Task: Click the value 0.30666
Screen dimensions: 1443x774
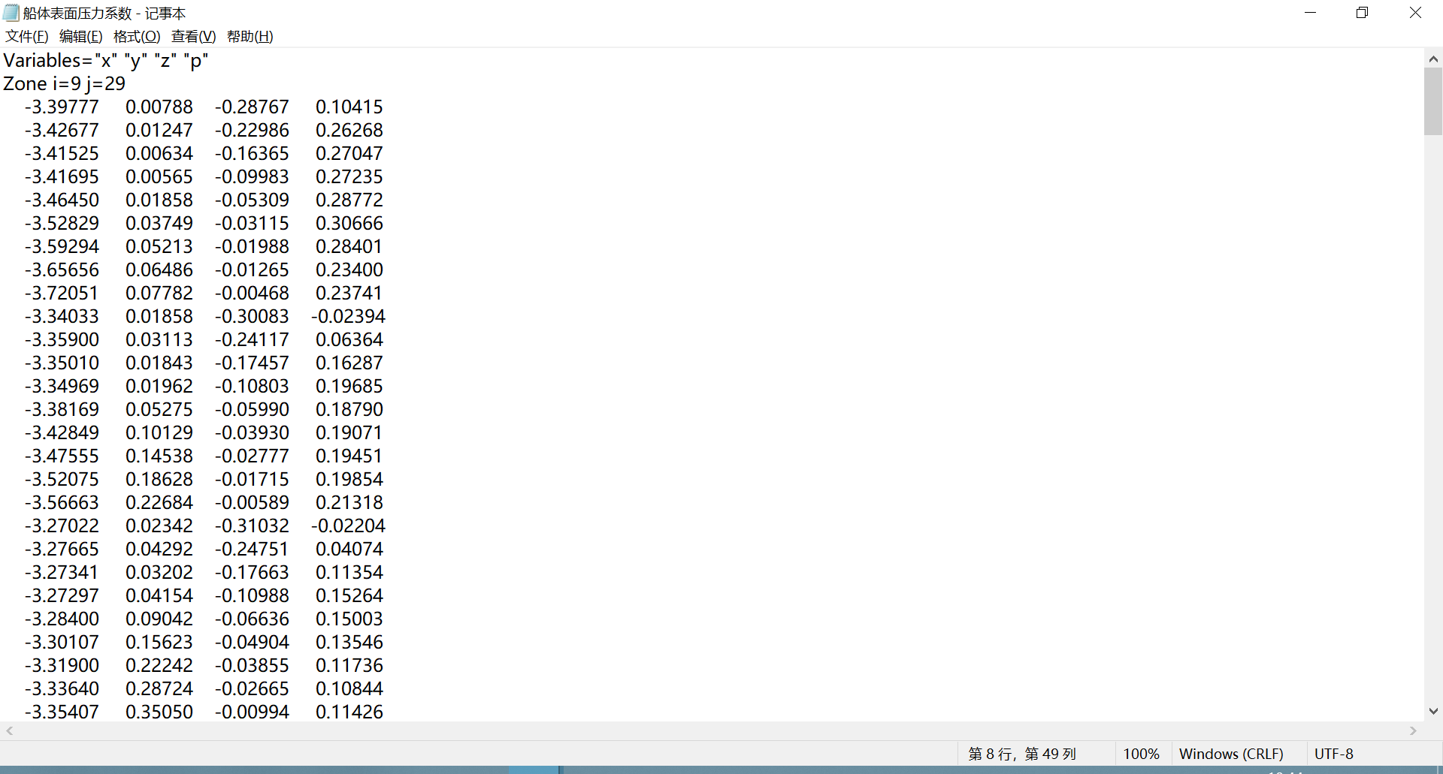Action: pyautogui.click(x=349, y=224)
